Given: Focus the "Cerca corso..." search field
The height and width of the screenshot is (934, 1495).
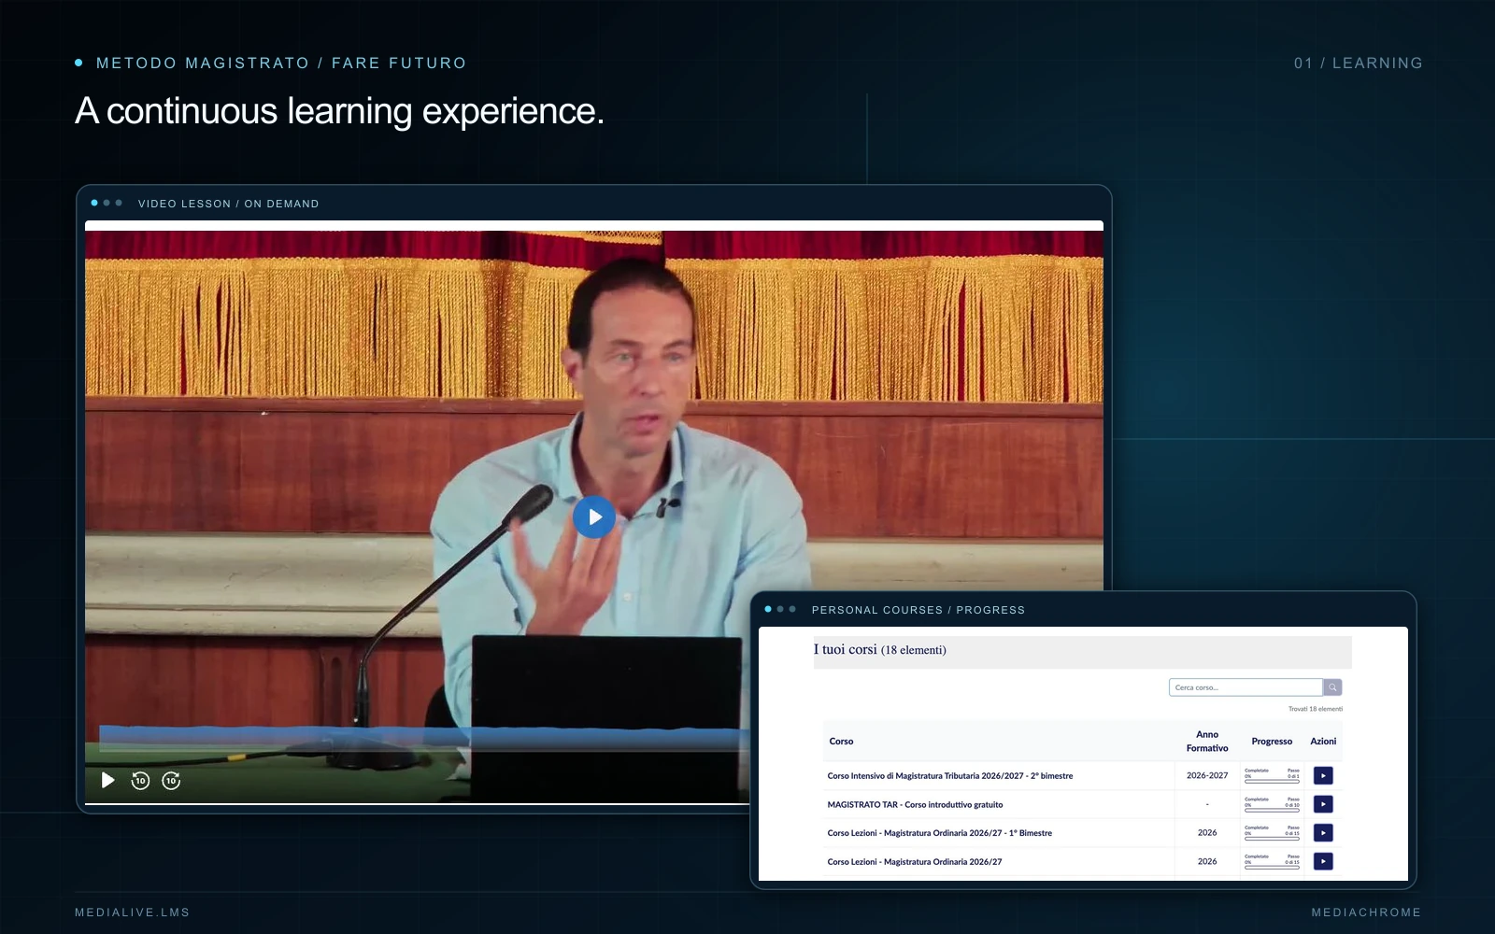Looking at the screenshot, I should 1246,687.
